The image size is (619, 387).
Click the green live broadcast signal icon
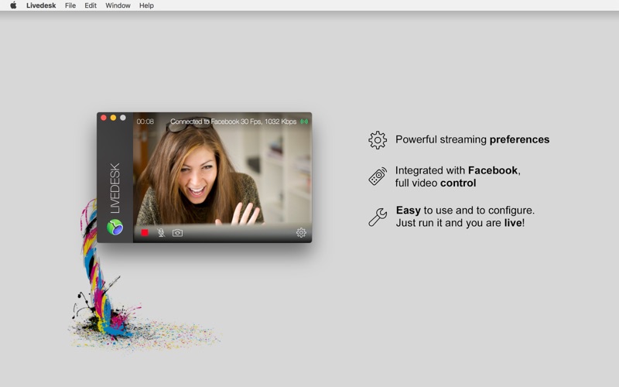coord(304,122)
